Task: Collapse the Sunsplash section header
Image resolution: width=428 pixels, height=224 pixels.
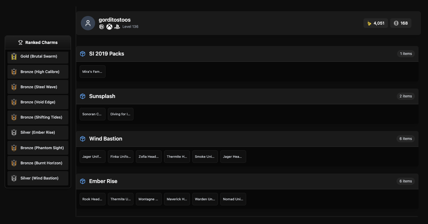Action: point(247,96)
